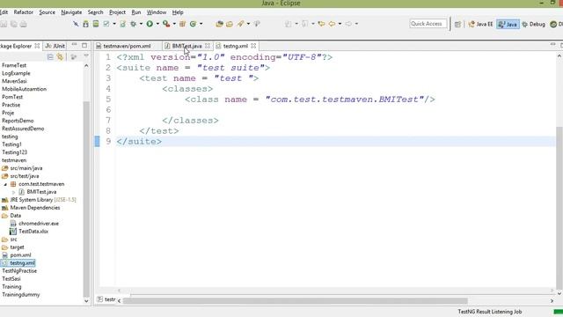Switch to the BMITest.java editor tab

(x=186, y=46)
